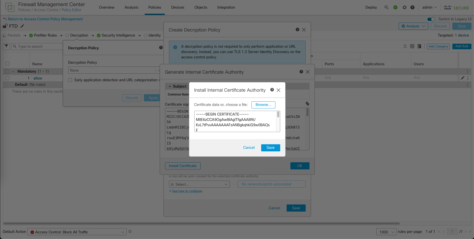Enable Early application detection checkbox

[70, 80]
